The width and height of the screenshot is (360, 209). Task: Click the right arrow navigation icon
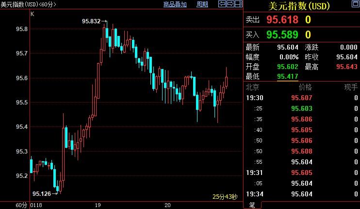(x=230, y=4)
